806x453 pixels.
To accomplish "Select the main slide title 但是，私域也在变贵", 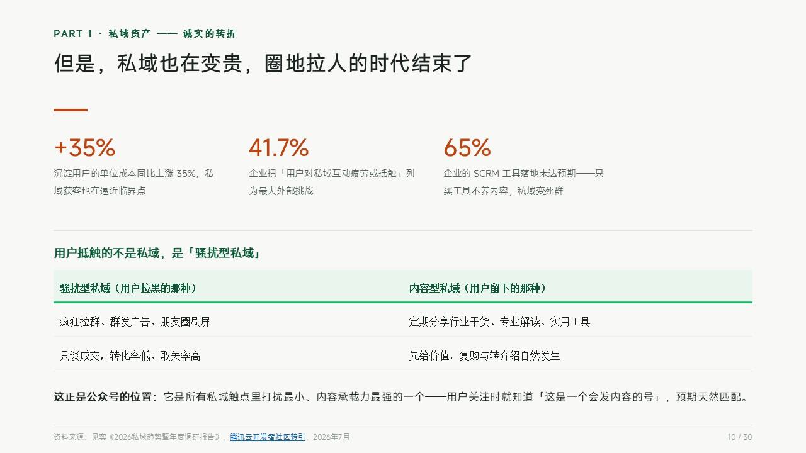I will click(x=263, y=64).
